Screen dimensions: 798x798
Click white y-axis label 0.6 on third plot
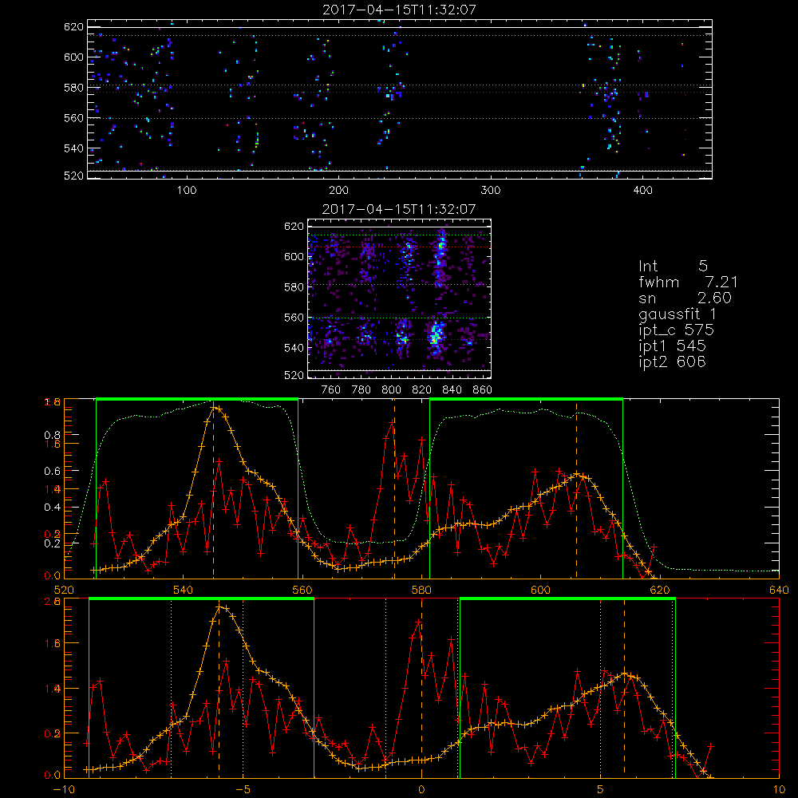(x=52, y=472)
